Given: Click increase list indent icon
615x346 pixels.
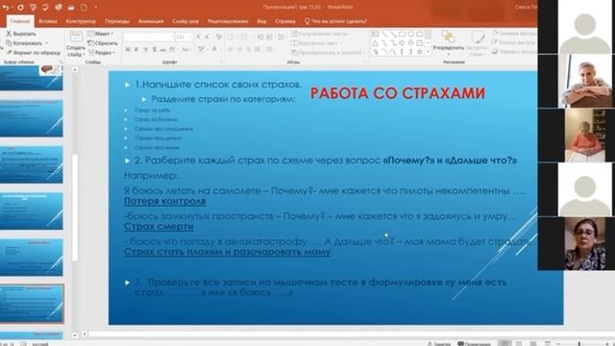Looking at the screenshot, I should 269,37.
